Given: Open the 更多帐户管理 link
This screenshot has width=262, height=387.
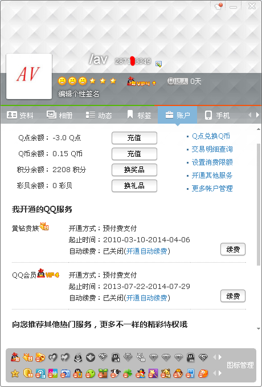Looking at the screenshot, I should pos(212,189).
